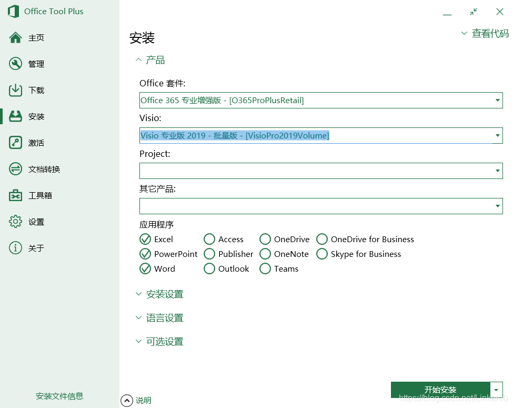The height and width of the screenshot is (408, 513).
Task: Click the 其它产品: field label
Action: [x=158, y=189]
